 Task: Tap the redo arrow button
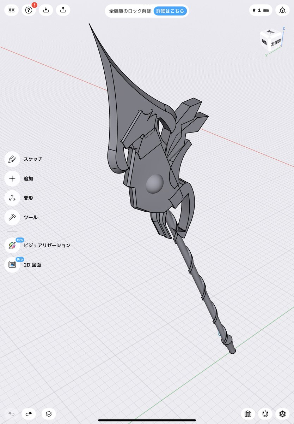coord(29,414)
